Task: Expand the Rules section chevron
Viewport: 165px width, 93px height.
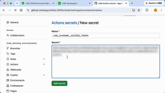Action: pyautogui.click(x=44, y=59)
